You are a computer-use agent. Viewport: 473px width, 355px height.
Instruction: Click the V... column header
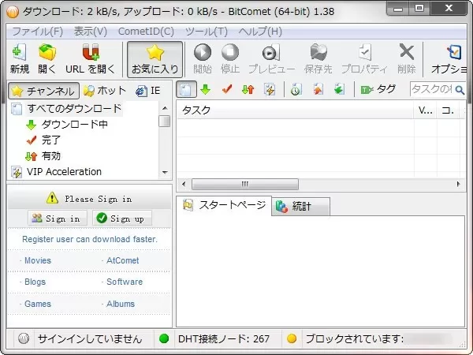pyautogui.click(x=425, y=110)
